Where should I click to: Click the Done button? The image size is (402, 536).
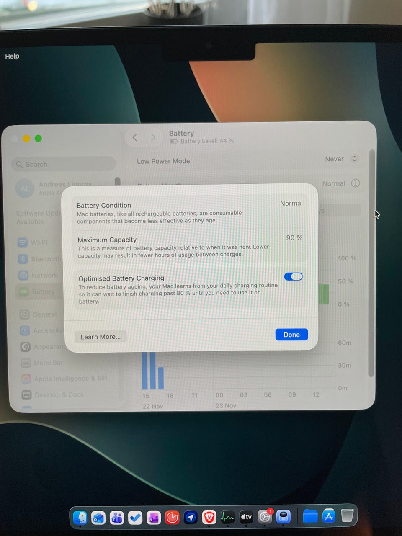291,335
